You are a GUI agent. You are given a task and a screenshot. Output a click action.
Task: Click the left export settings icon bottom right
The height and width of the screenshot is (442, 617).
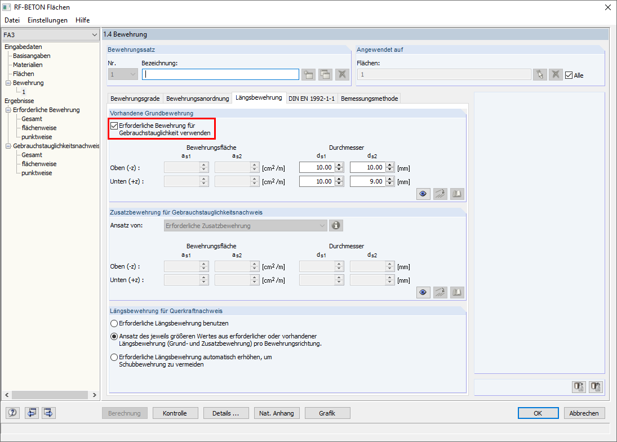pyautogui.click(x=579, y=387)
